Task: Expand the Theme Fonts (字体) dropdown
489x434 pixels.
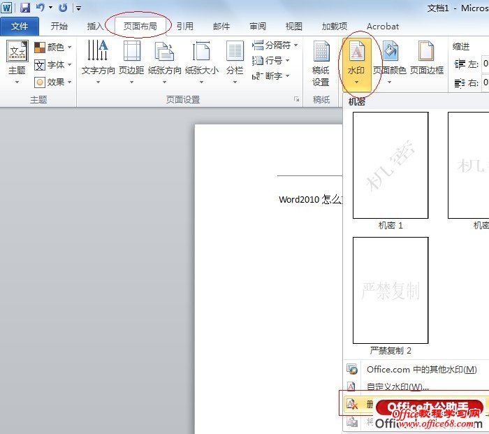Action: tap(54, 64)
